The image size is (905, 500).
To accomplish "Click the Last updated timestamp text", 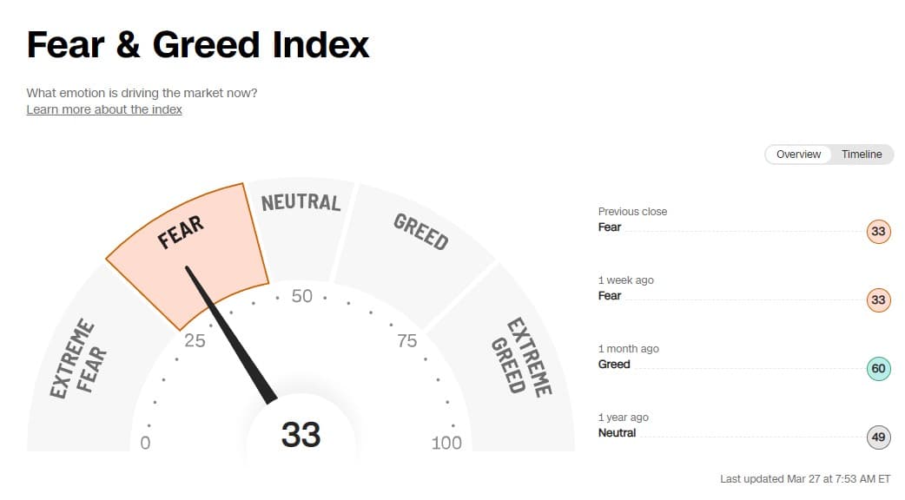I will click(805, 479).
